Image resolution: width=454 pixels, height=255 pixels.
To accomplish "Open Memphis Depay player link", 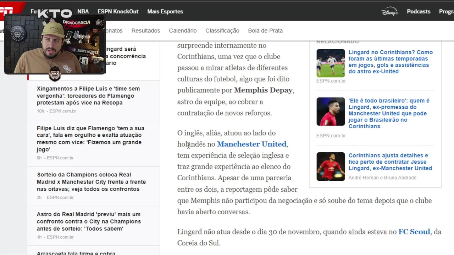I will point(263,90).
